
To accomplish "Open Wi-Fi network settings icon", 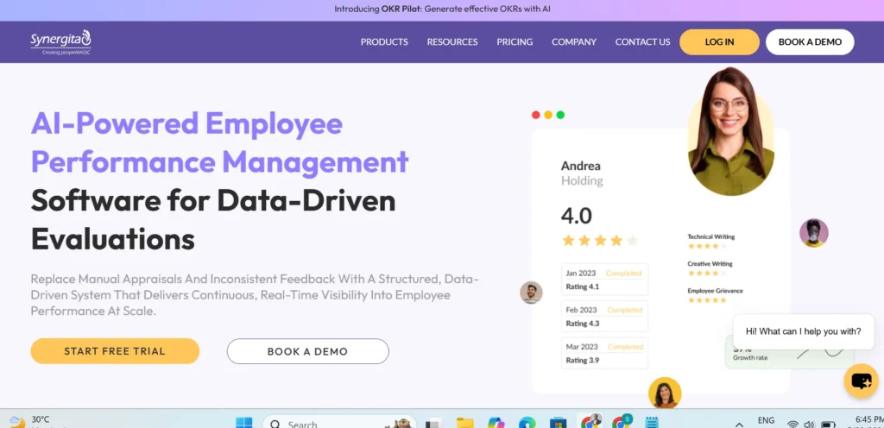I will pyautogui.click(x=792, y=424).
